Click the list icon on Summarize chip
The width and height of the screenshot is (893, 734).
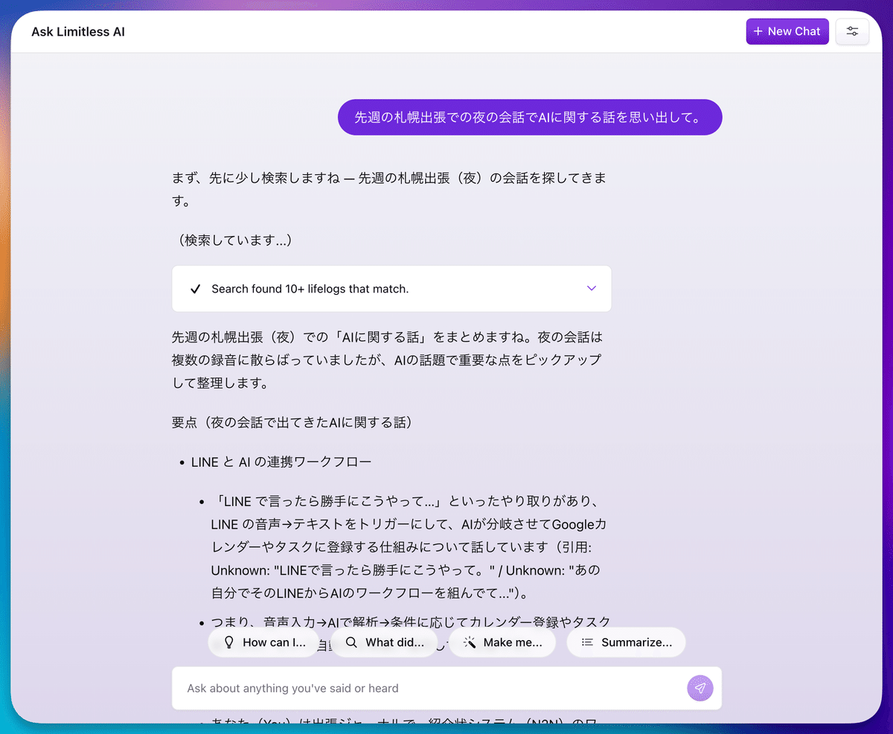587,642
